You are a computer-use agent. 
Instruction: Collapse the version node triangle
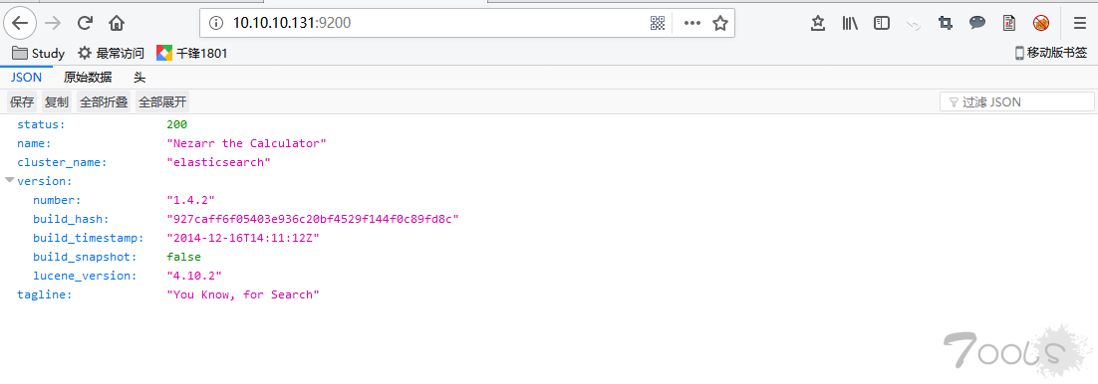click(x=9, y=180)
